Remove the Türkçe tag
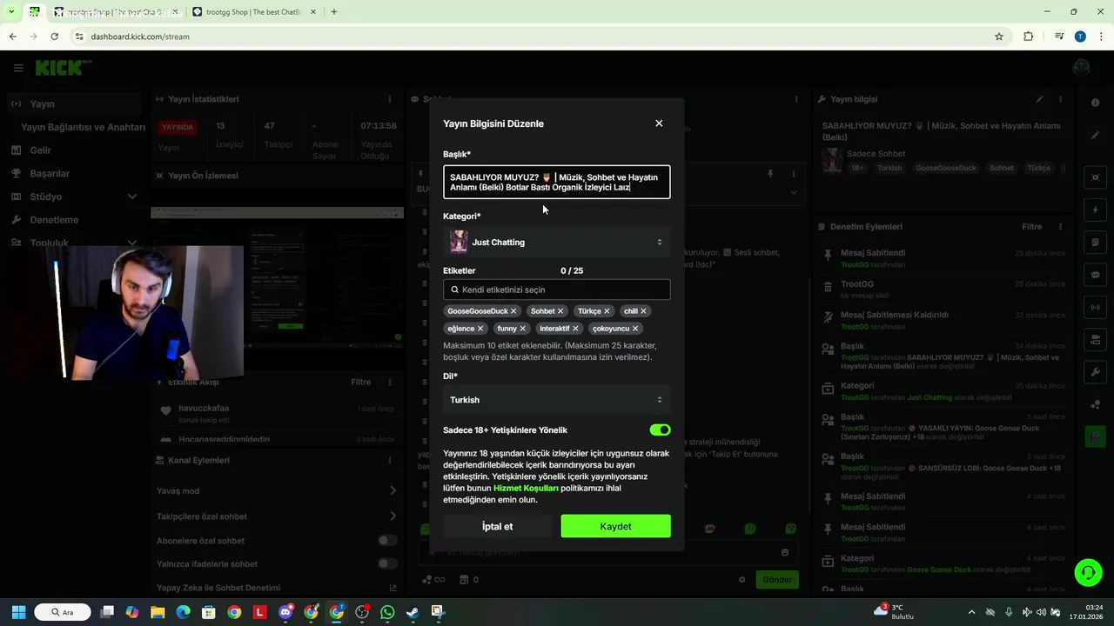 click(x=607, y=311)
